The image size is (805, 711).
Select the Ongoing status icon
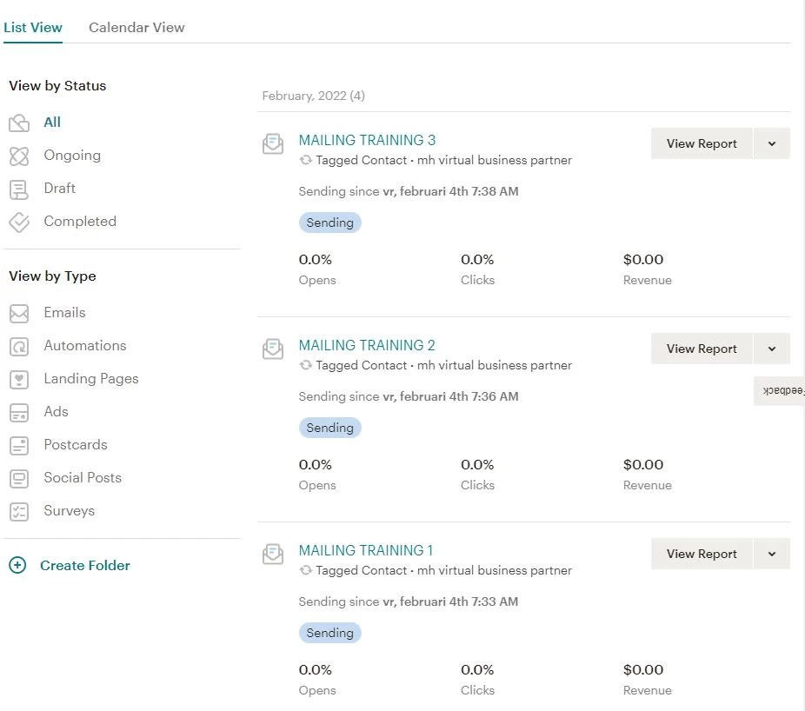tap(19, 156)
